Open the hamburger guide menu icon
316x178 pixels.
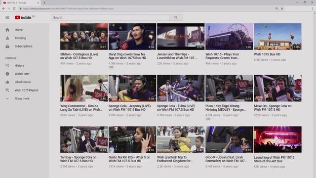coord(7,18)
